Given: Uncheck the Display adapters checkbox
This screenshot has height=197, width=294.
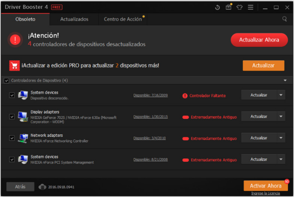Looking at the screenshot, I should (12, 117).
